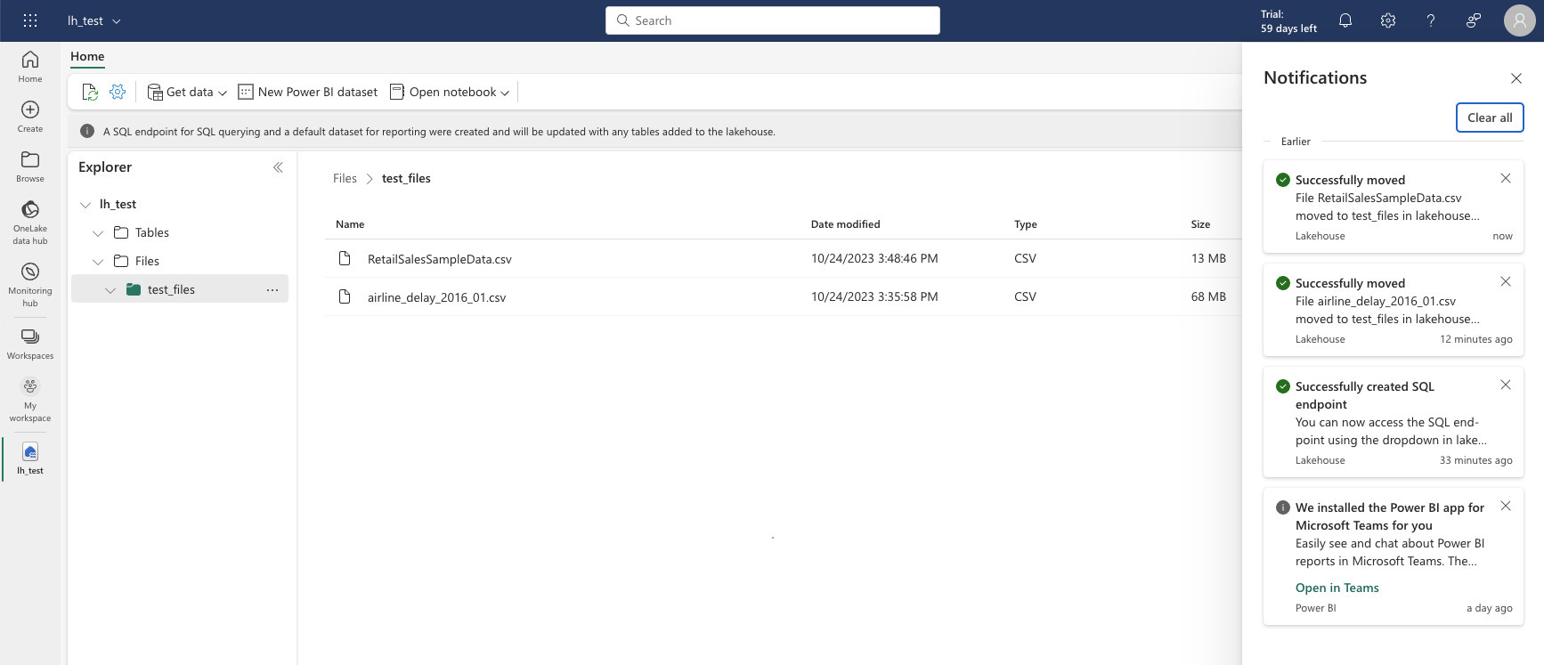Collapse the Explorer pane
Viewport: 1544px width, 665px height.
[x=278, y=167]
